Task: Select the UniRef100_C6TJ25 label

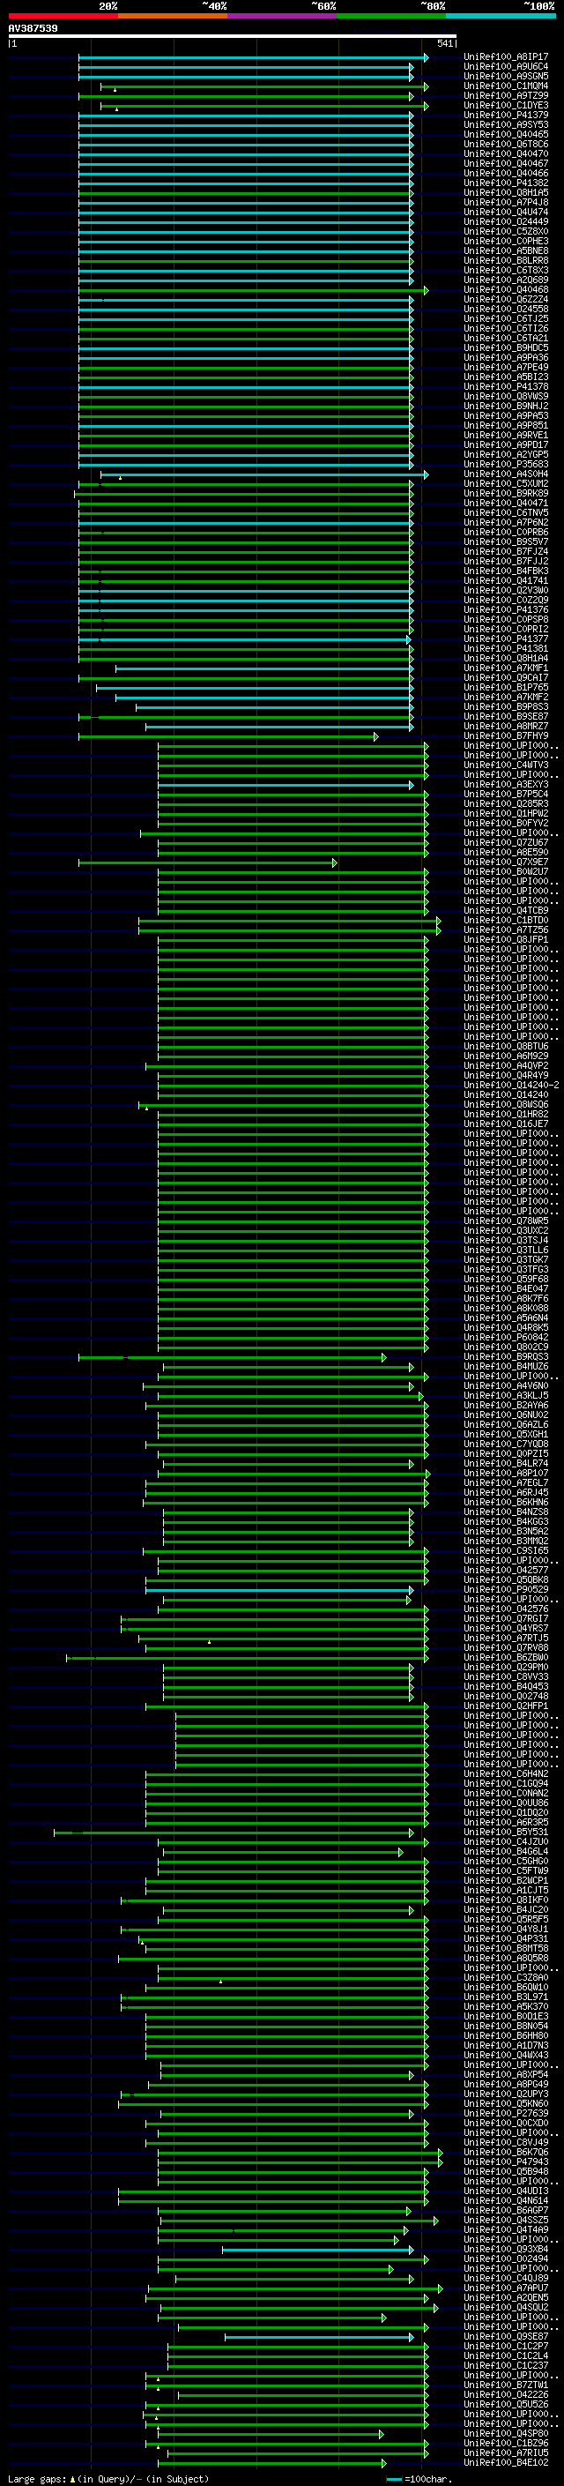Action: (506, 318)
